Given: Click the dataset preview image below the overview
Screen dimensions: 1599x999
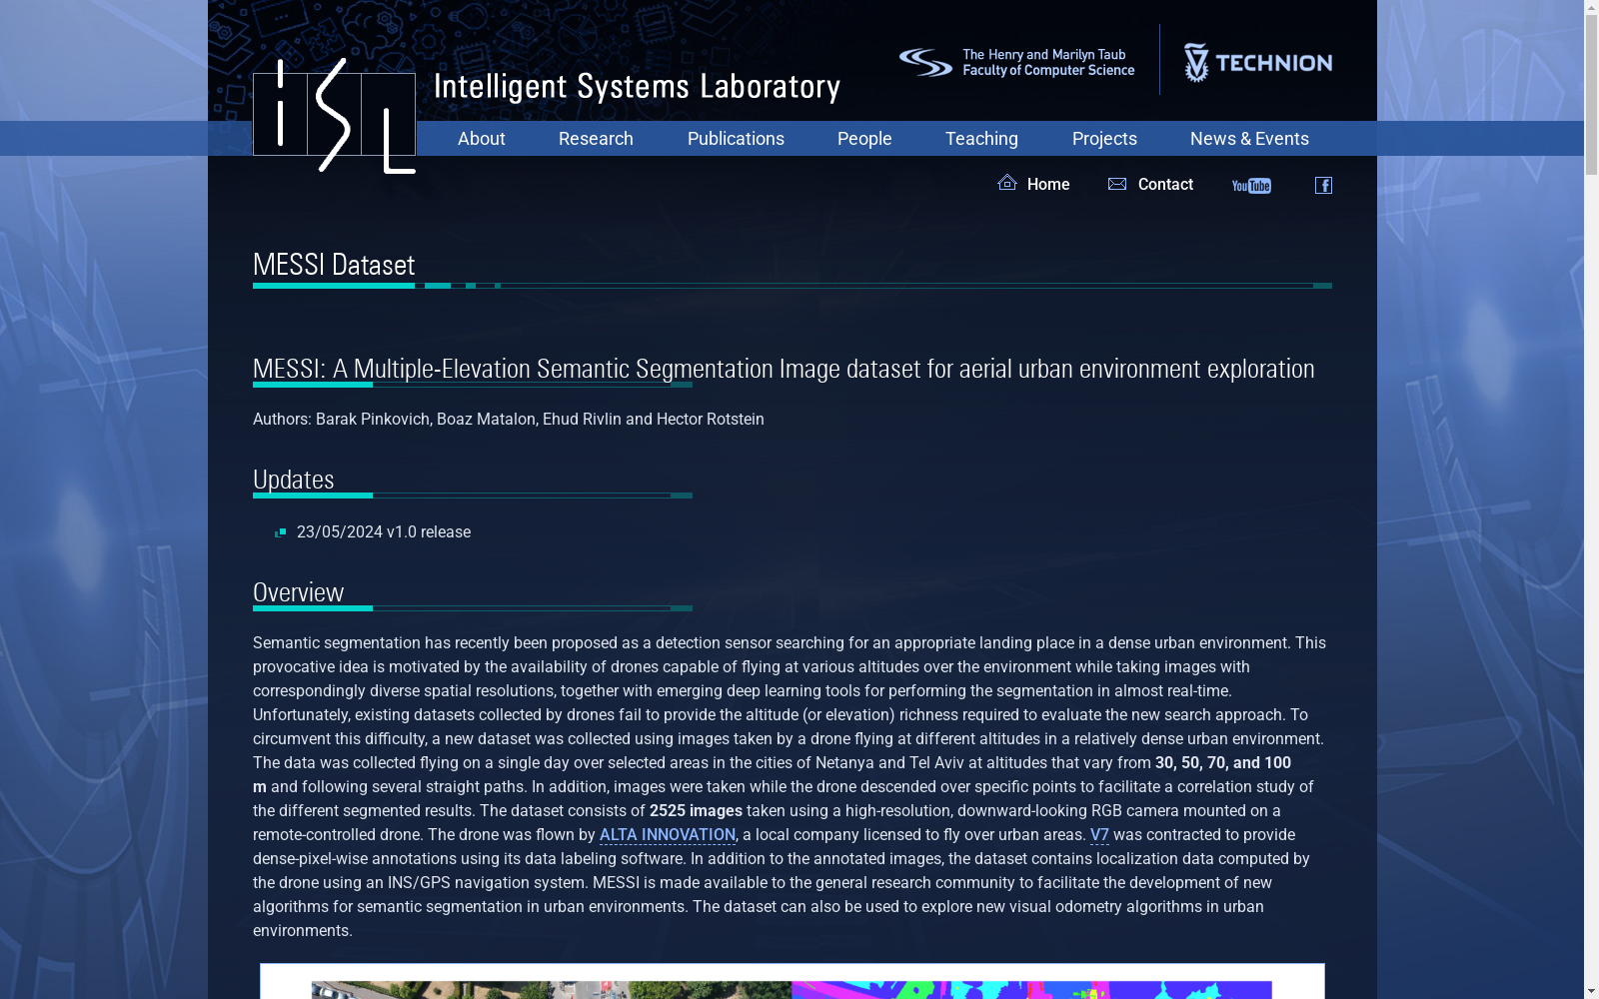Looking at the screenshot, I should click(792, 982).
